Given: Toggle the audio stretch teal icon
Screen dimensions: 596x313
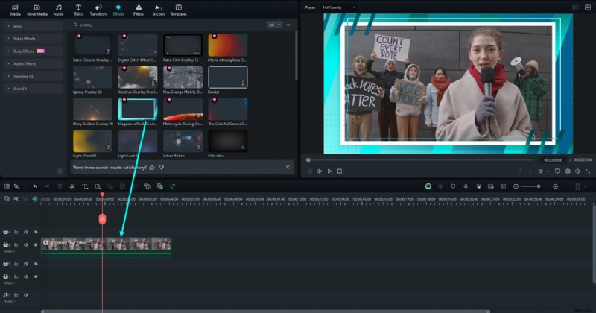Looking at the screenshot, I should (x=173, y=186).
